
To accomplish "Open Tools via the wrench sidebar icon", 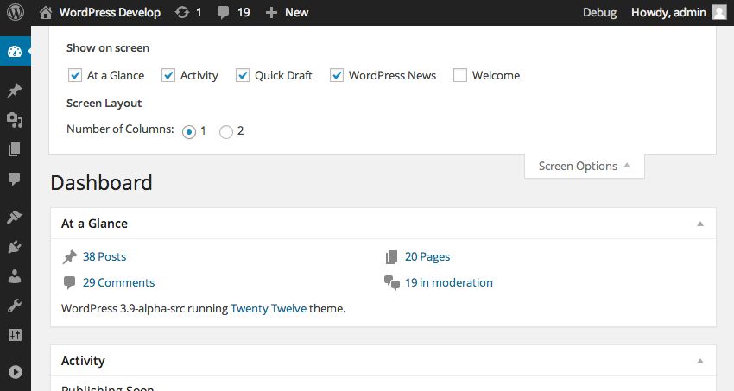I will click(x=15, y=306).
